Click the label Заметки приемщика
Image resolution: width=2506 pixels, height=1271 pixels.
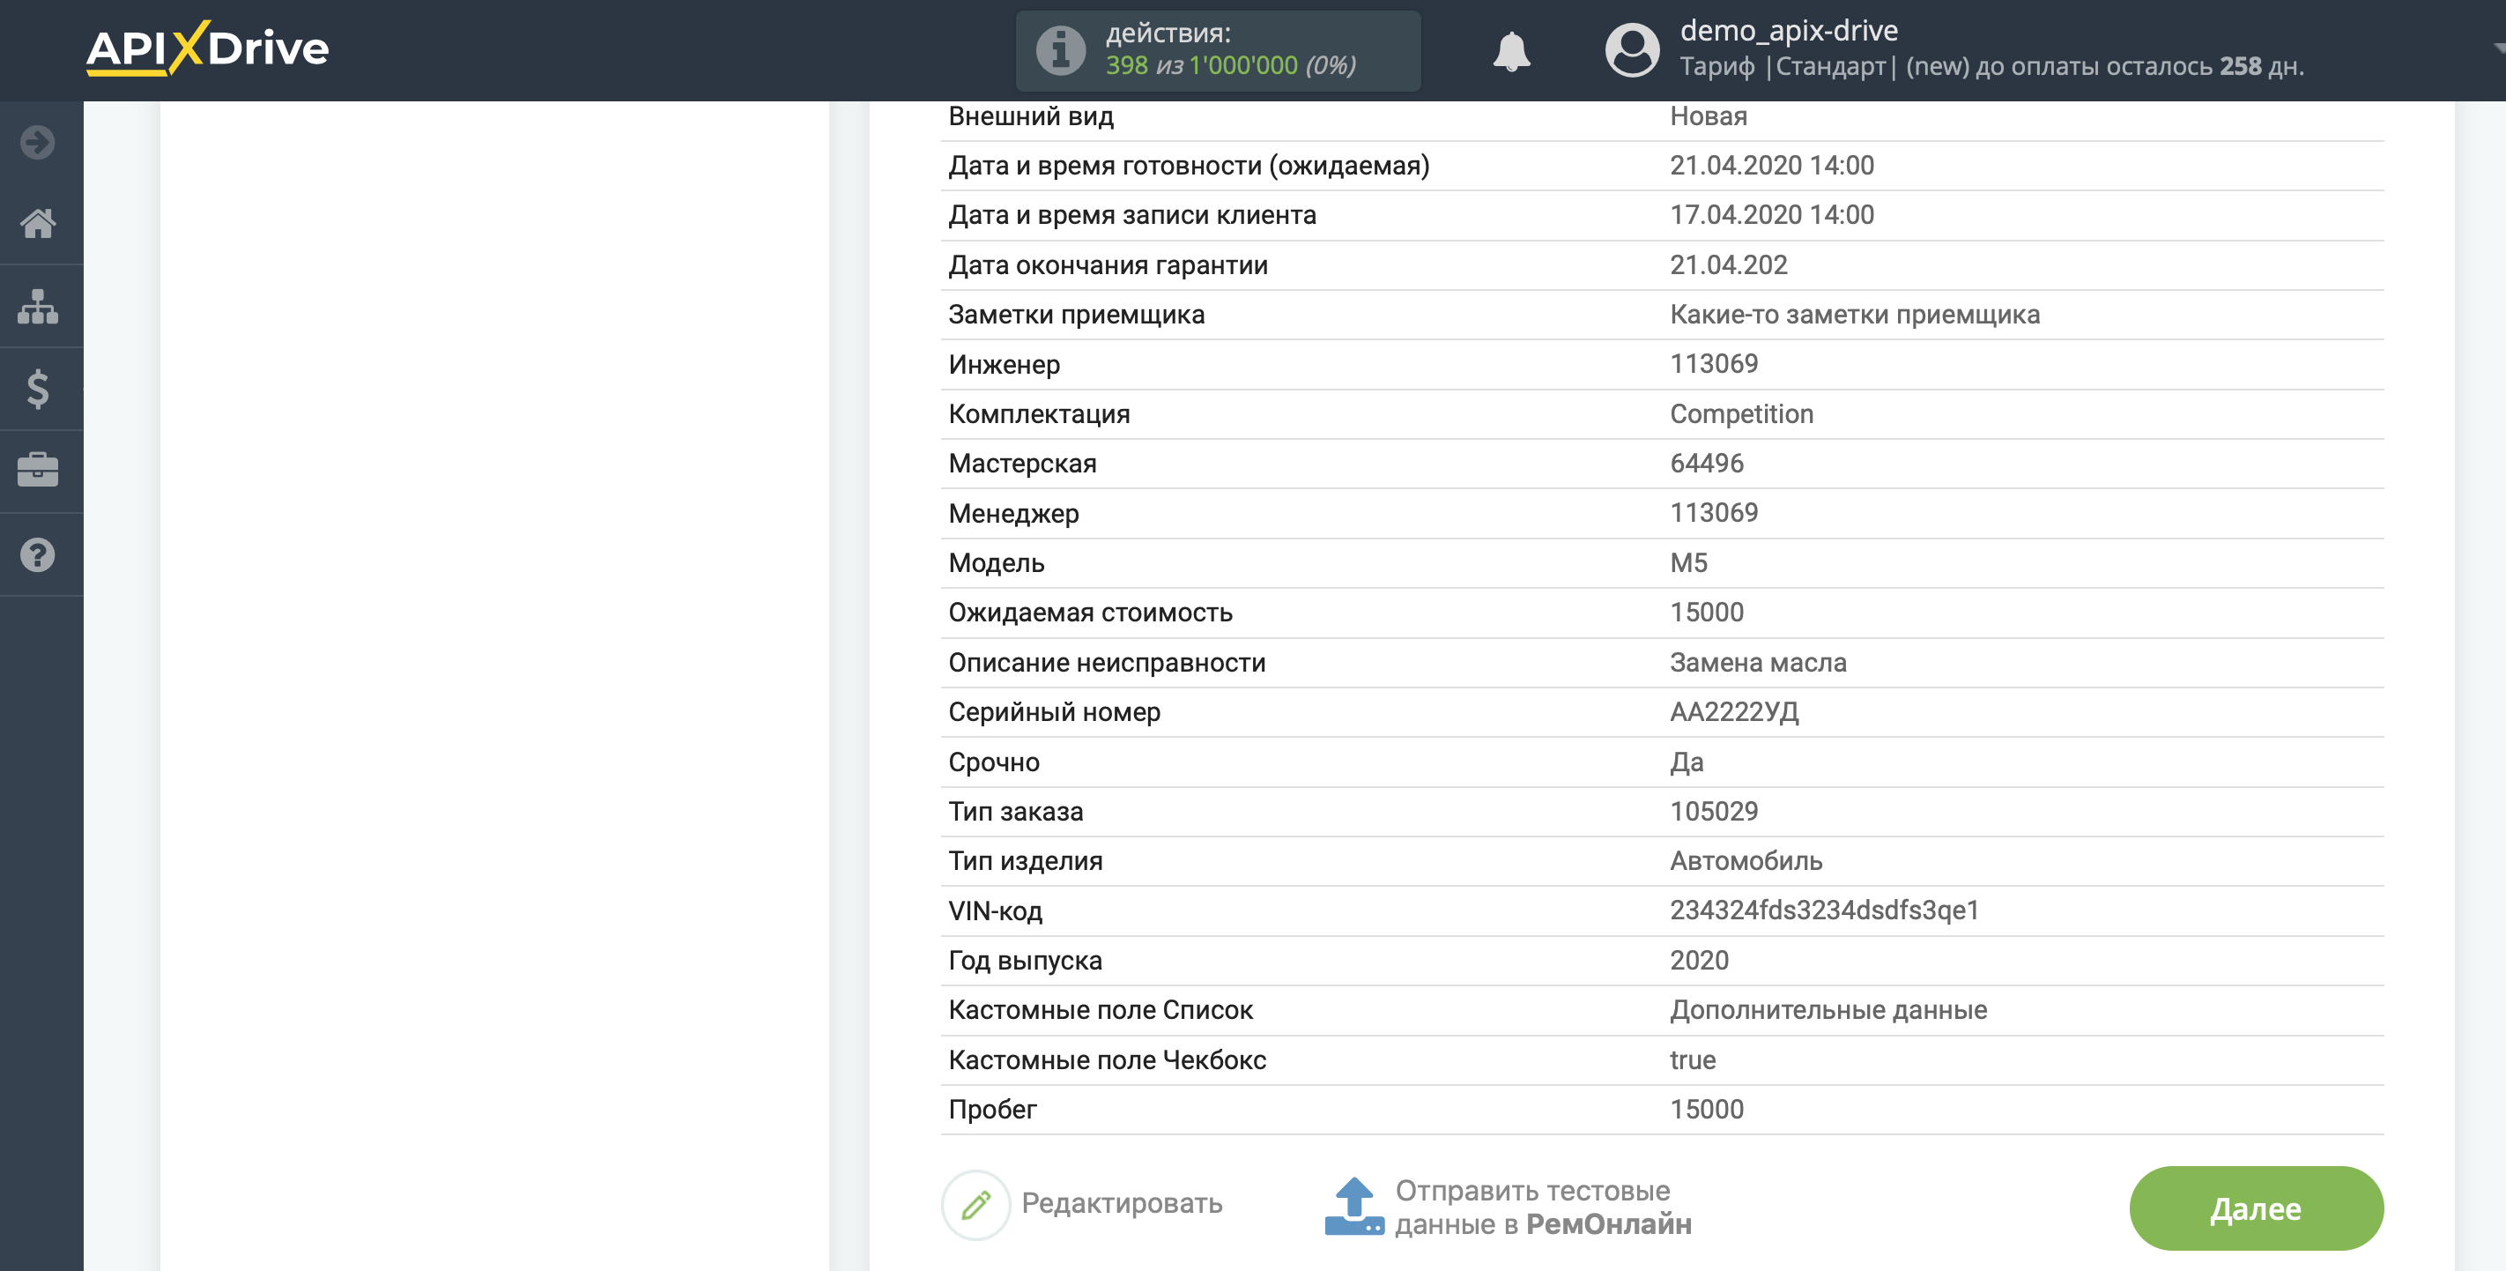pos(1076,315)
